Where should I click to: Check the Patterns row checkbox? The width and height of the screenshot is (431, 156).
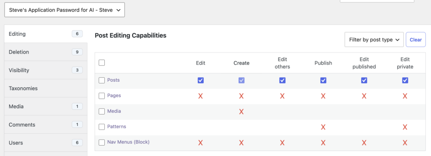pyautogui.click(x=102, y=127)
